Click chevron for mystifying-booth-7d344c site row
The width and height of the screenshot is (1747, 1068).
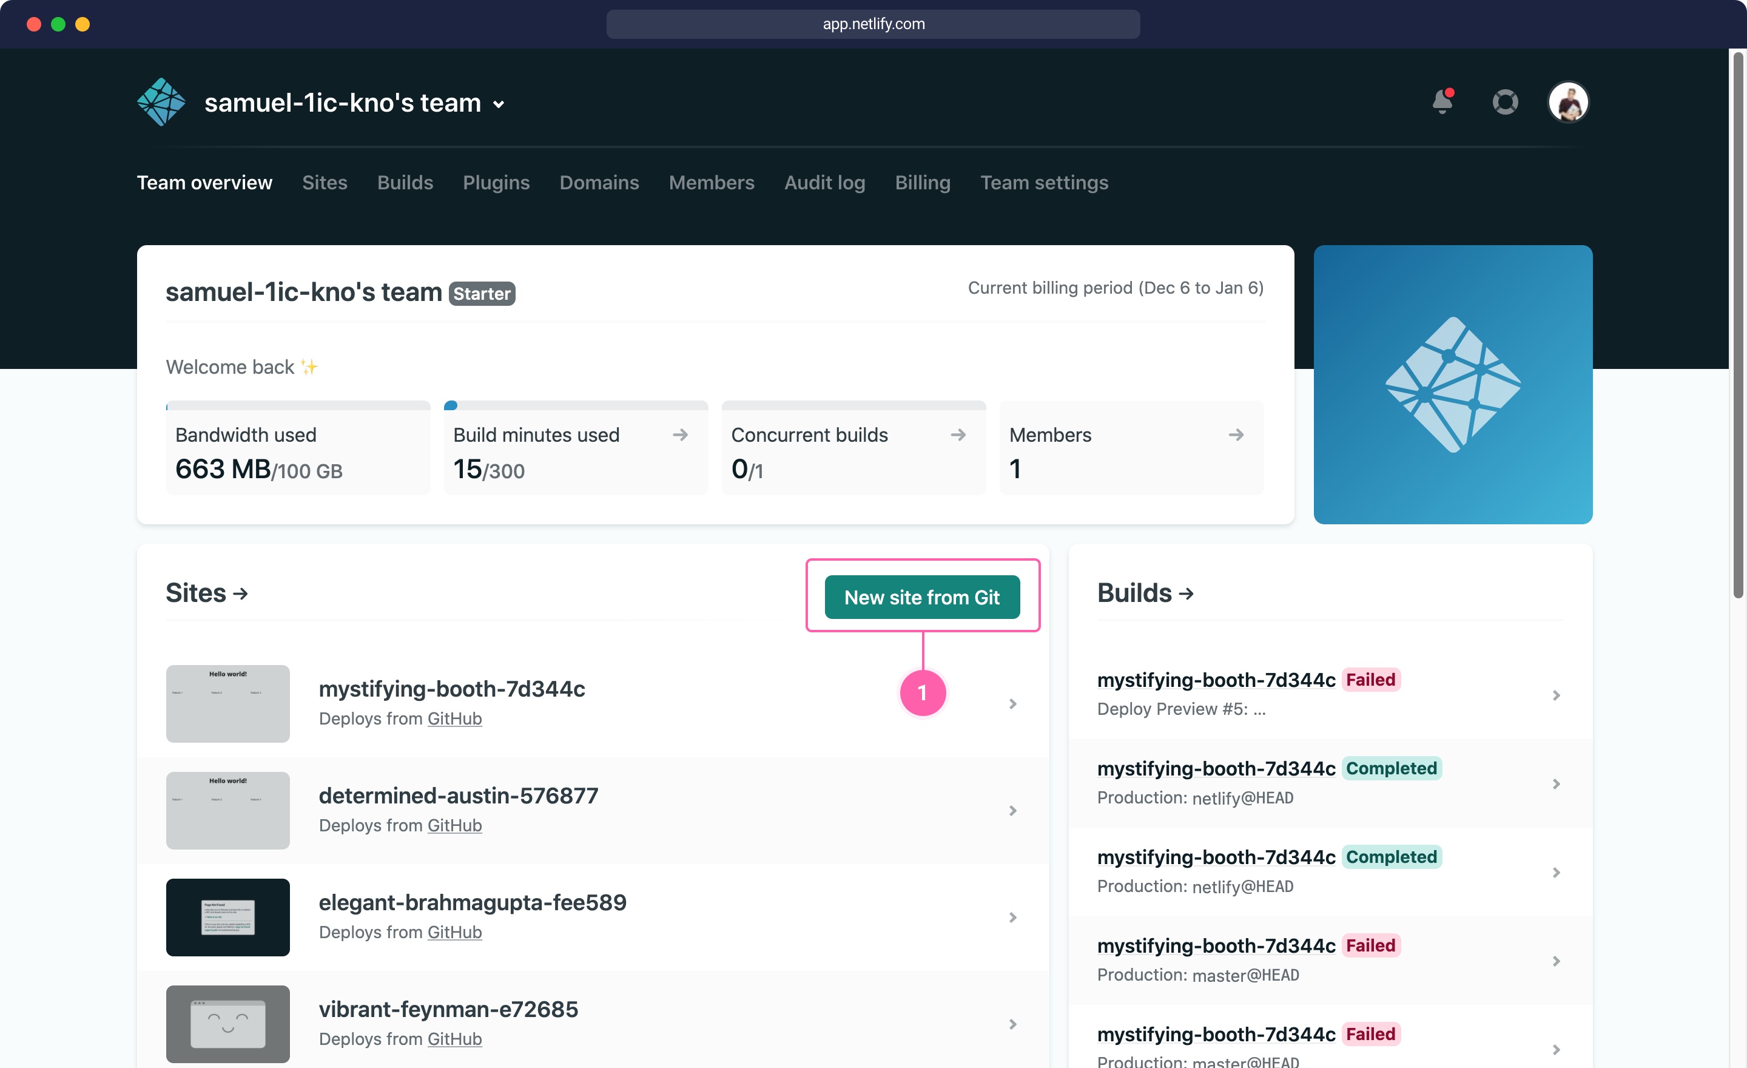(1012, 703)
